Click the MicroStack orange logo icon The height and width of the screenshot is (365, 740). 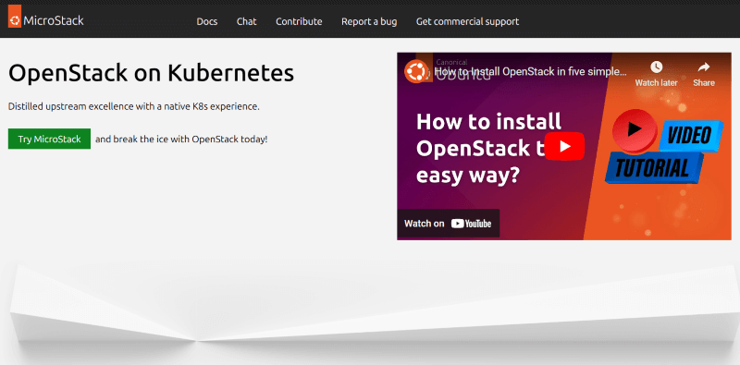[15, 17]
